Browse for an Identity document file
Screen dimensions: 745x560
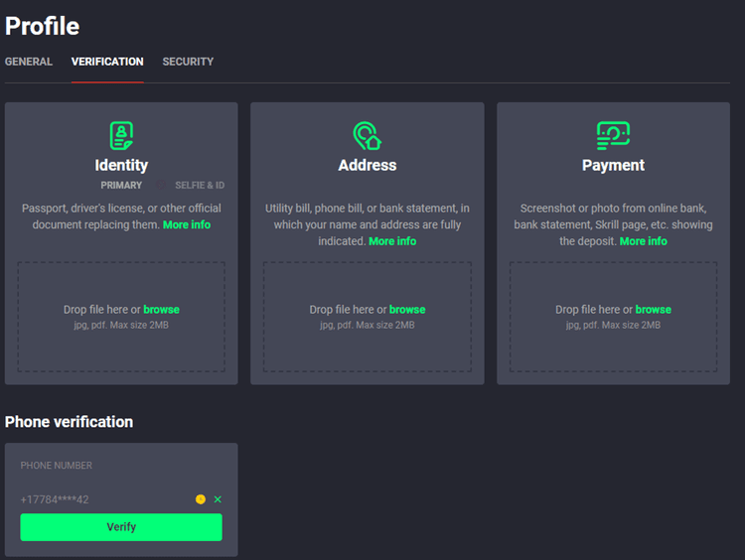tap(162, 310)
